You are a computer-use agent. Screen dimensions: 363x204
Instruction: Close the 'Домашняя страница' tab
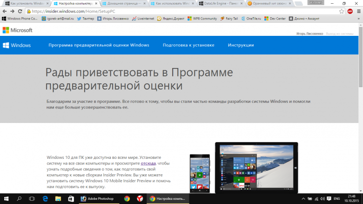pyautogui.click(x=144, y=3)
